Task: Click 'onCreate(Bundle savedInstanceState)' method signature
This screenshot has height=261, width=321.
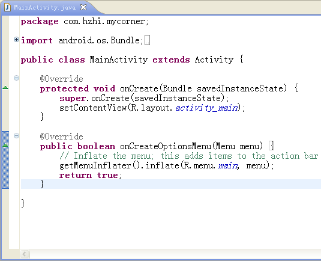Action: tap(203, 88)
